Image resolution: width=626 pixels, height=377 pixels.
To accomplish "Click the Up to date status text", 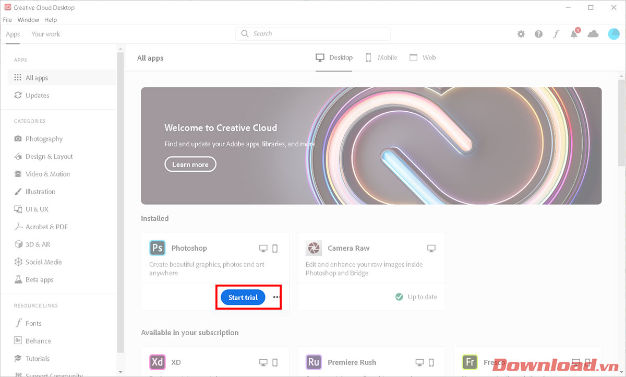I will point(423,297).
